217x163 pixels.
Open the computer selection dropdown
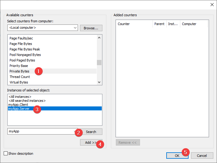[x=75, y=28]
